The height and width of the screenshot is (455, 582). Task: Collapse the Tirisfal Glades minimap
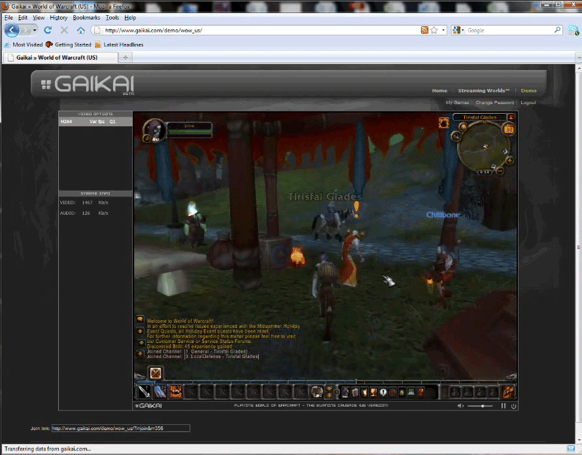tap(511, 117)
